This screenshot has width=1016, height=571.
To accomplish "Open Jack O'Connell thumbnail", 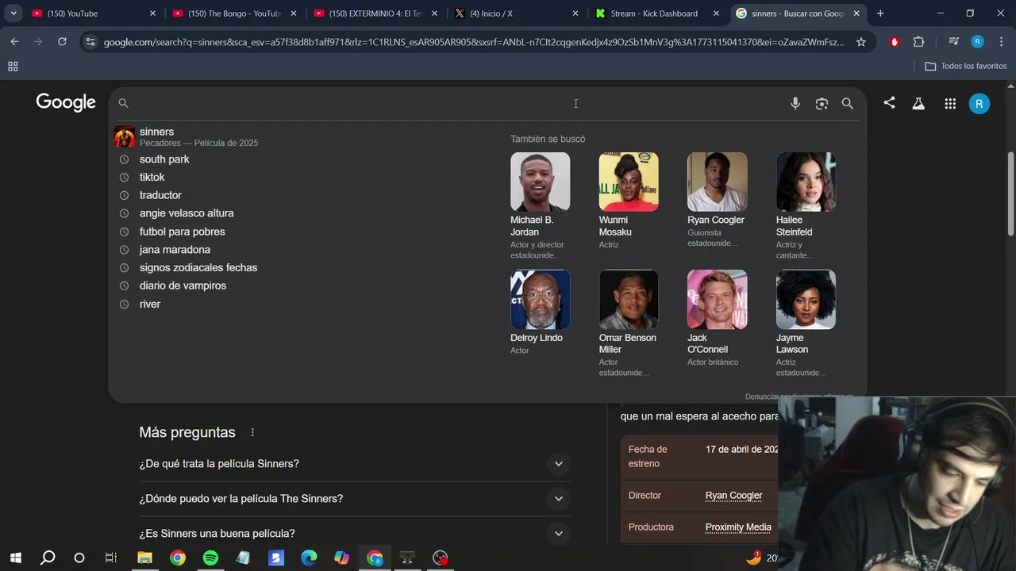I will [x=717, y=300].
